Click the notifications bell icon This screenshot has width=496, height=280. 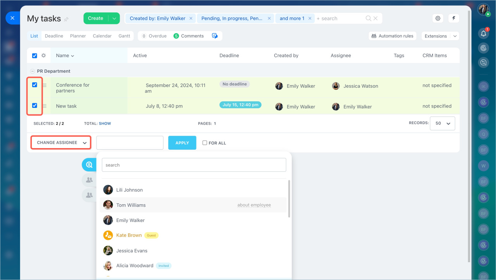coord(483,34)
